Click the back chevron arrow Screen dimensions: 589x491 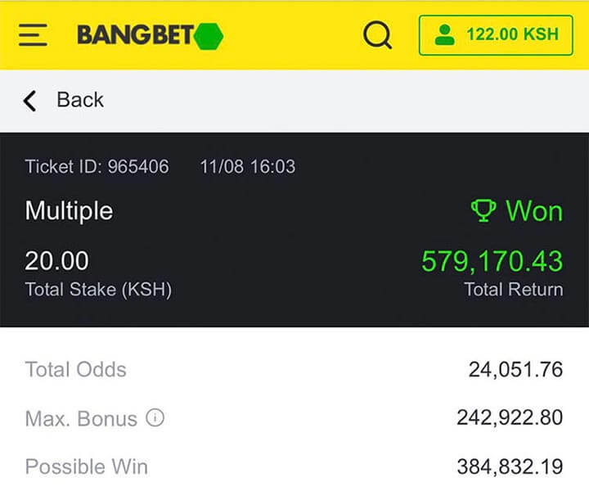(30, 101)
